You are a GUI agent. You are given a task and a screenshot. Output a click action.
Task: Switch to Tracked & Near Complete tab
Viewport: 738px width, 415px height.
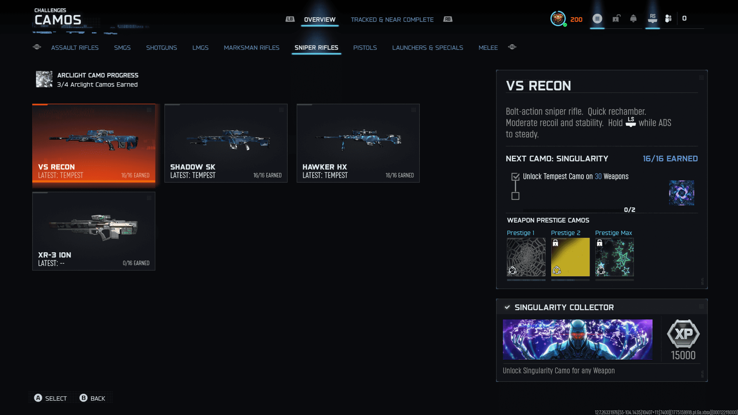tap(392, 20)
